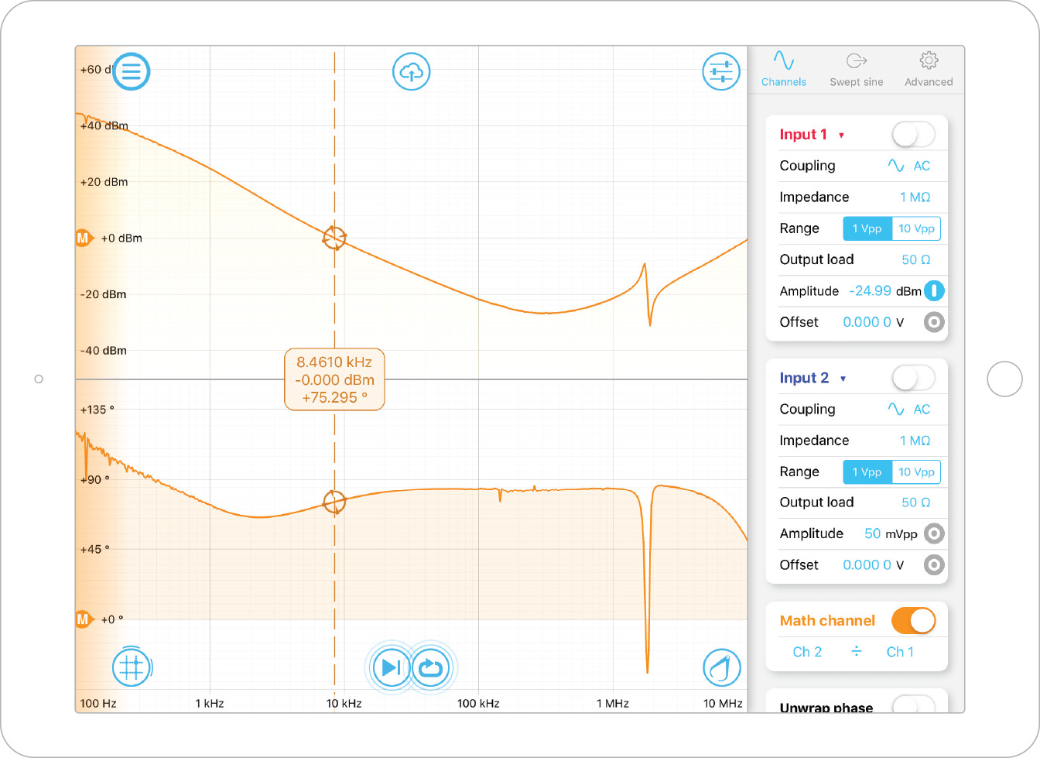Image resolution: width=1040 pixels, height=758 pixels.
Task: Open the hamburger main menu
Action: click(132, 71)
